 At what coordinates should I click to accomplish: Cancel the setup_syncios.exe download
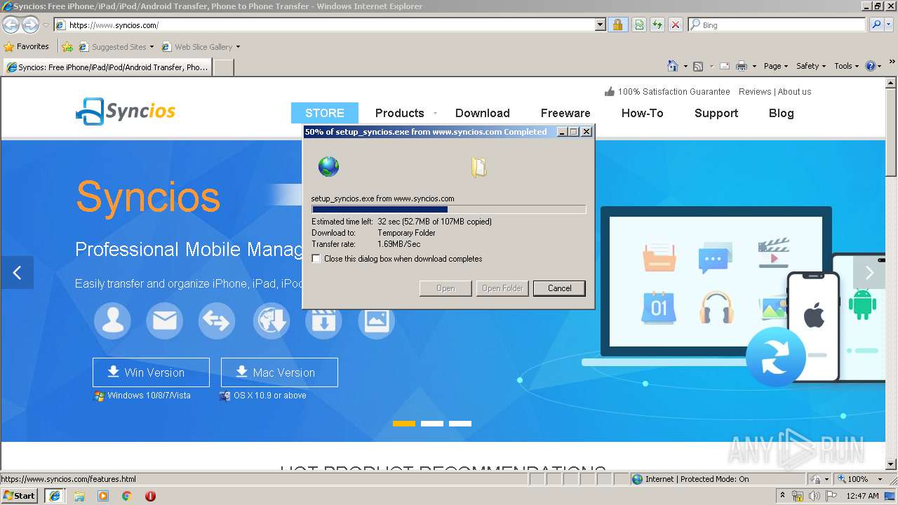[559, 288]
